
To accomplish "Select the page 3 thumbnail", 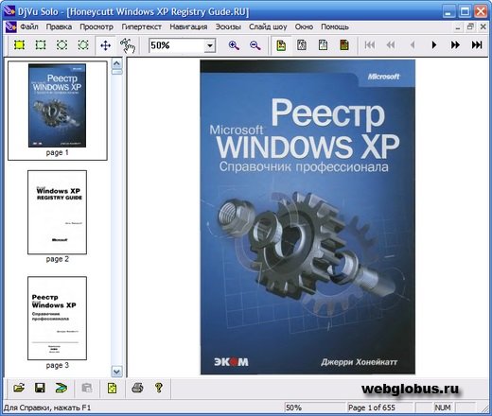I will (57, 319).
